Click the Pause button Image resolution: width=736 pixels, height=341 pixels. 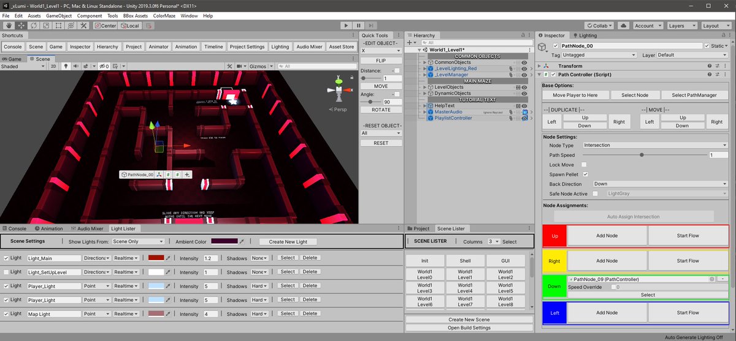[x=359, y=26]
